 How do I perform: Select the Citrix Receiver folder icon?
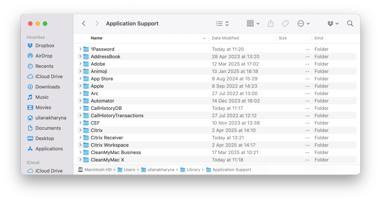(86, 138)
